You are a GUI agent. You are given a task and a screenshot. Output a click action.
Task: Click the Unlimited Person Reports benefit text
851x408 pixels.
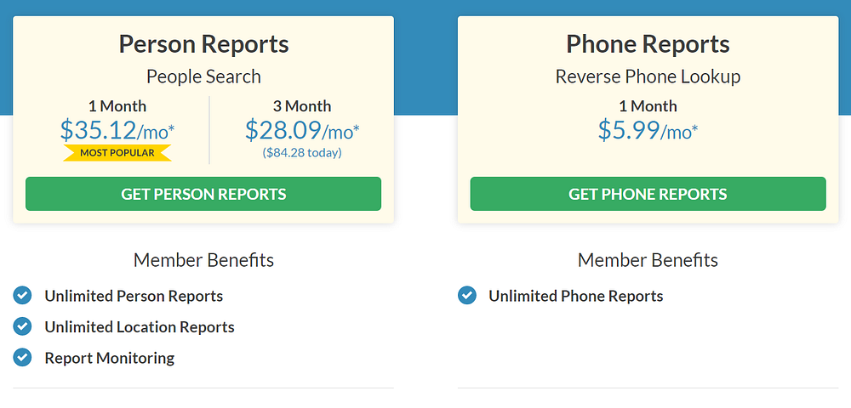tap(134, 296)
